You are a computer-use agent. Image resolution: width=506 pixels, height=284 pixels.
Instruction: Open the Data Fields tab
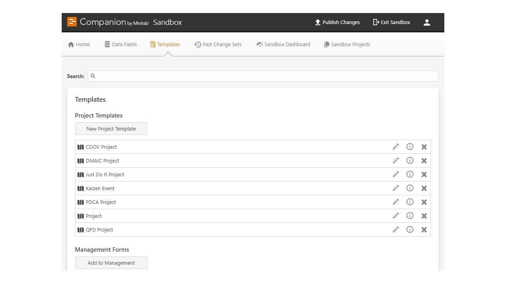[121, 45]
